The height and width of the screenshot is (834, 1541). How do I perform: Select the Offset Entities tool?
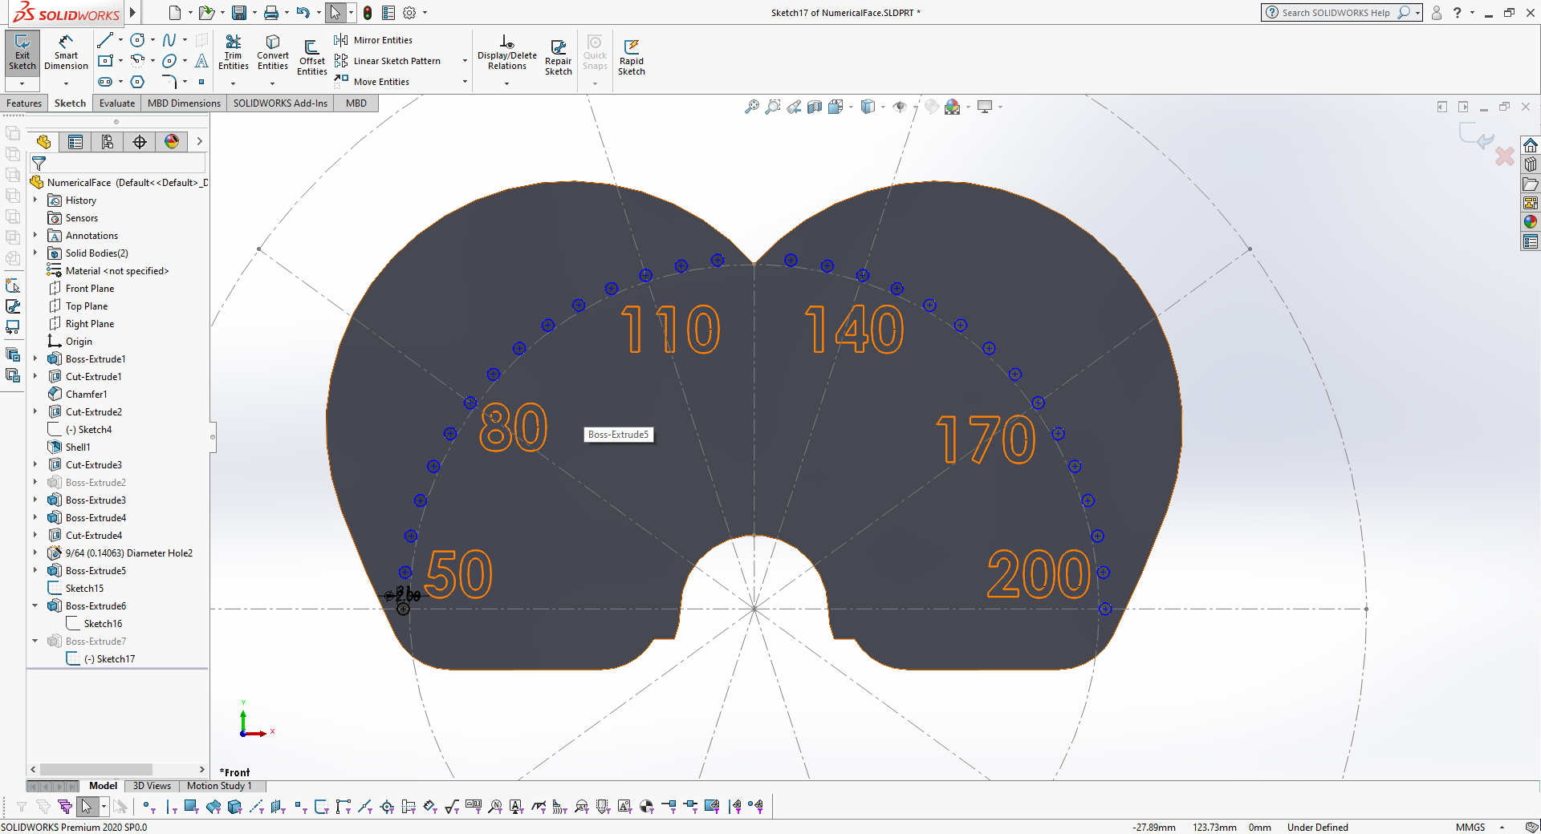point(311,58)
